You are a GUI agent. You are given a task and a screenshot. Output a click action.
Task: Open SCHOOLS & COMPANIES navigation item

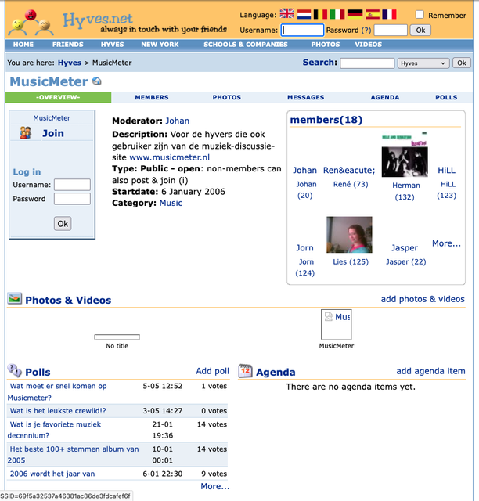(246, 45)
